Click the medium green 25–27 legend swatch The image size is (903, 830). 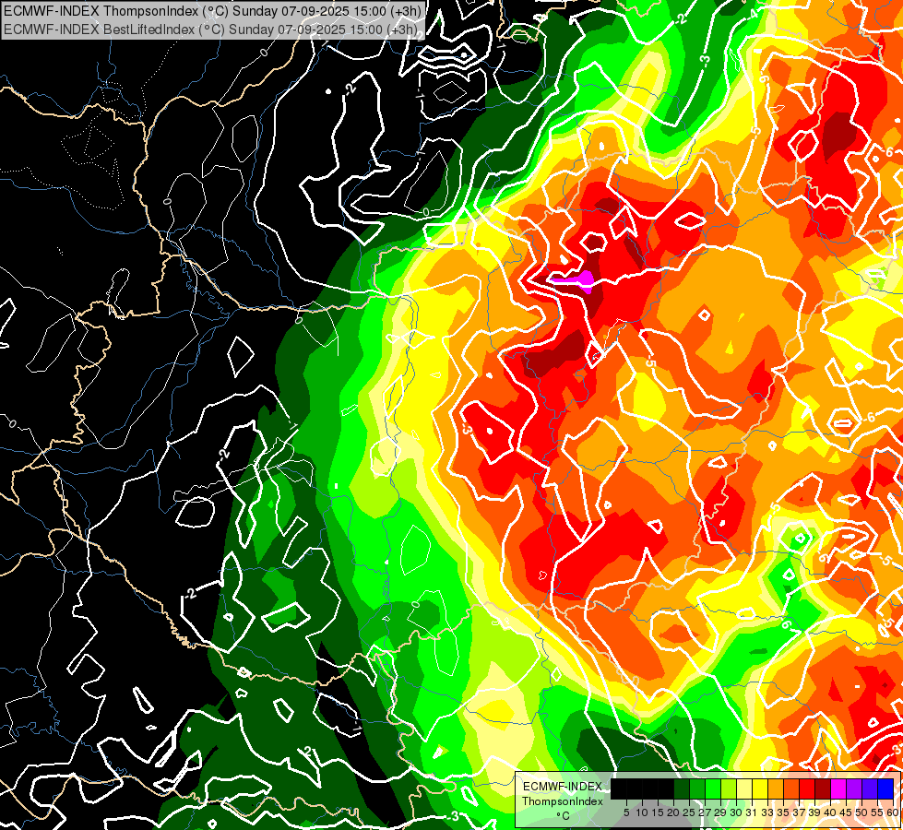pyautogui.click(x=696, y=788)
